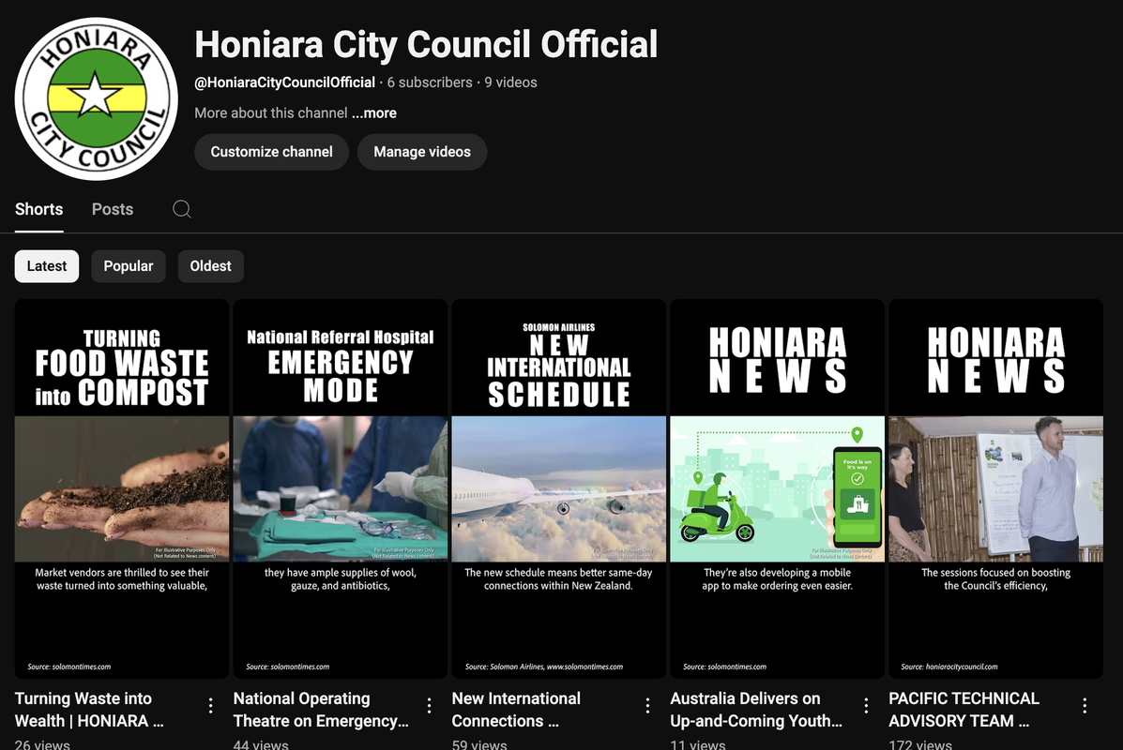The image size is (1123, 750).
Task: Click the Manage videos button
Action: [x=422, y=152]
